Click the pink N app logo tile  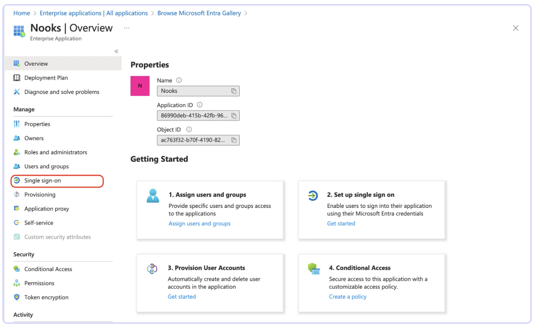140,86
